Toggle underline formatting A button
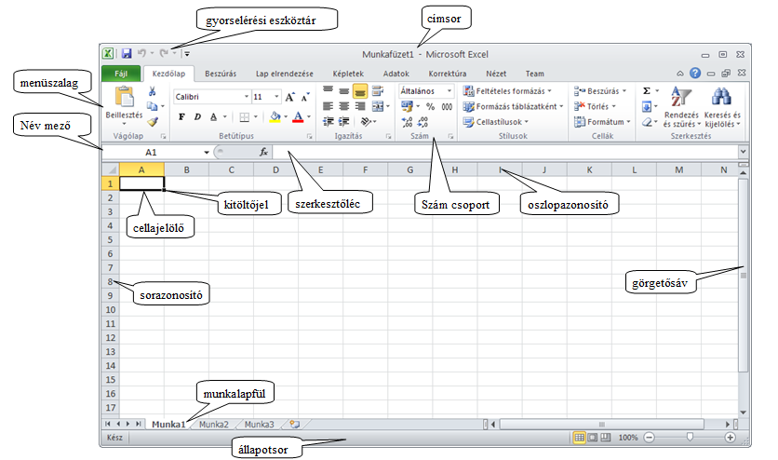Screen dimensions: 778x460 (x=213, y=117)
